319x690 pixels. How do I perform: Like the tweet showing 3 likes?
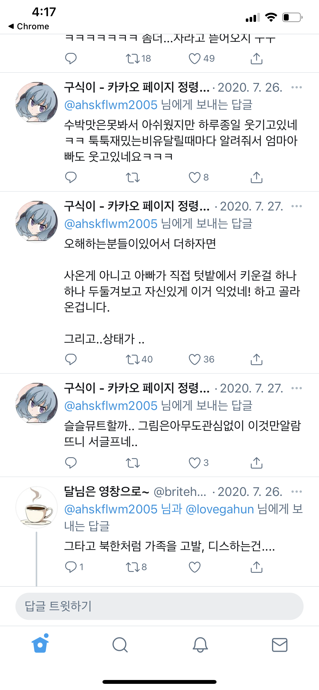tap(195, 463)
